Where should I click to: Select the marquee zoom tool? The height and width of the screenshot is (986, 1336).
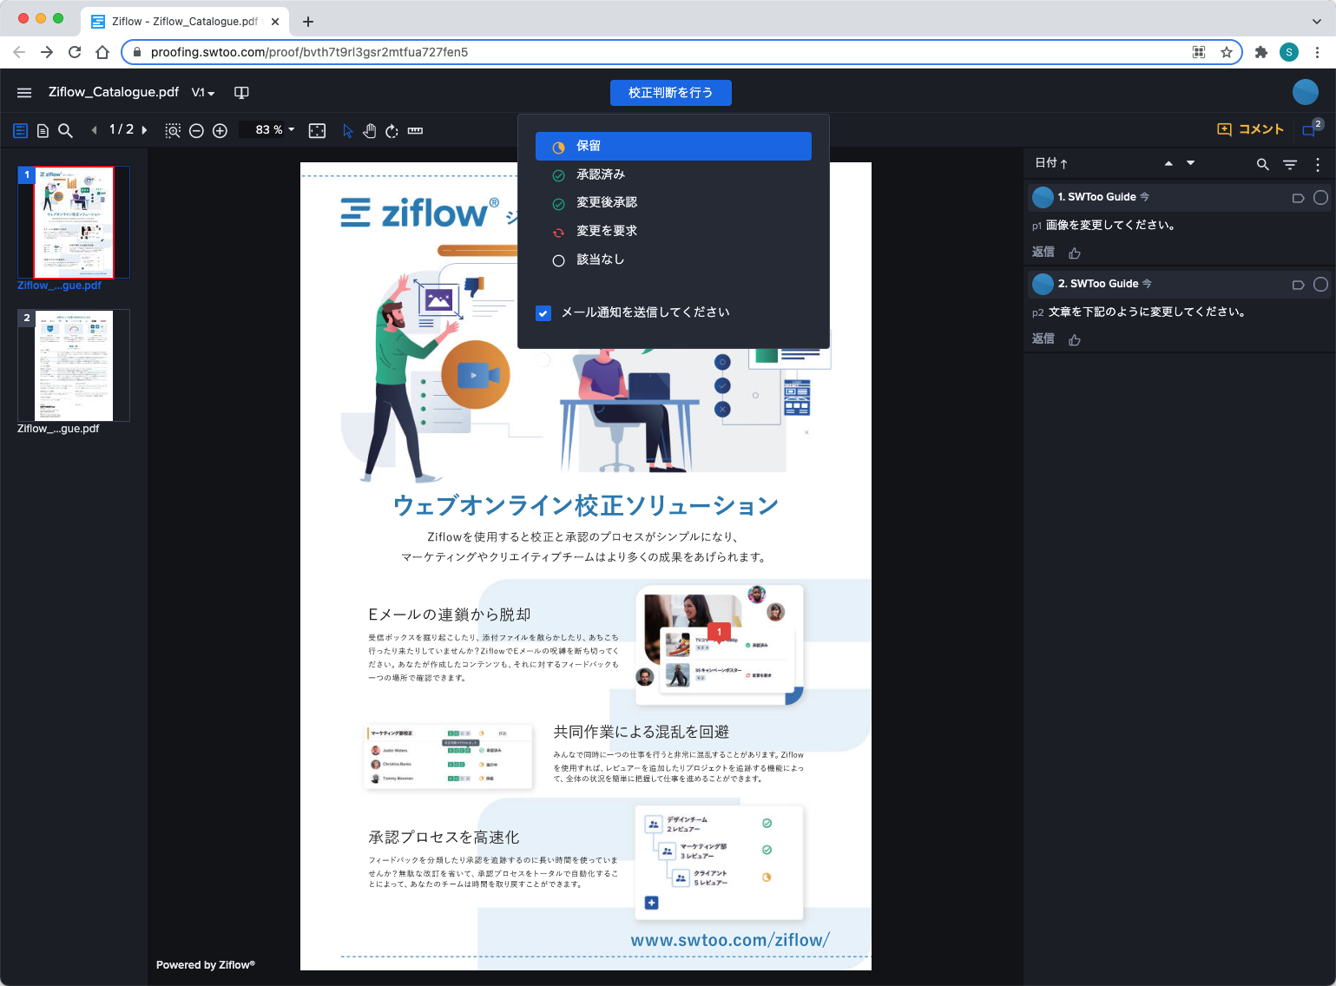173,131
